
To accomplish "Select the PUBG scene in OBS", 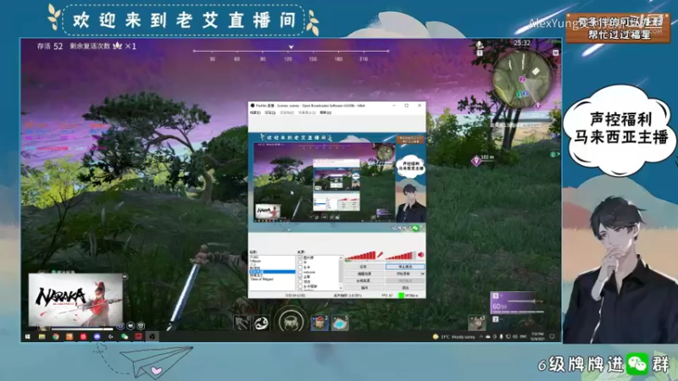I will coord(254,257).
